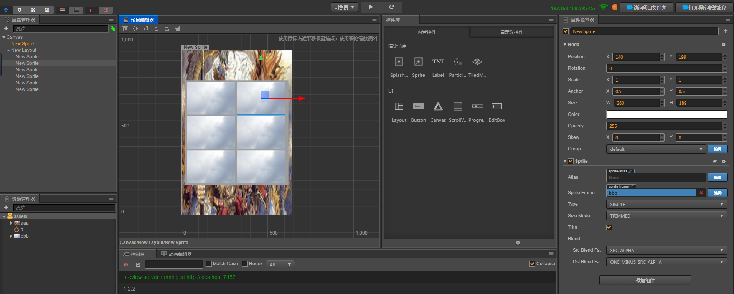This screenshot has height=294, width=734.
Task: Open the console tab
Action: tap(138, 254)
